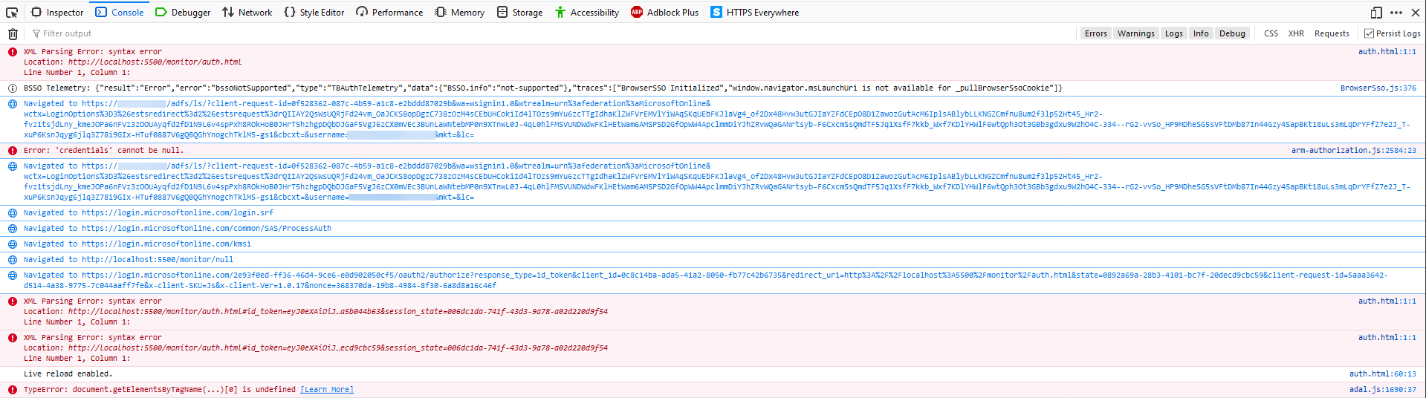Open source link BrowserSso.js:376
1426x398 pixels.
[1378, 88]
